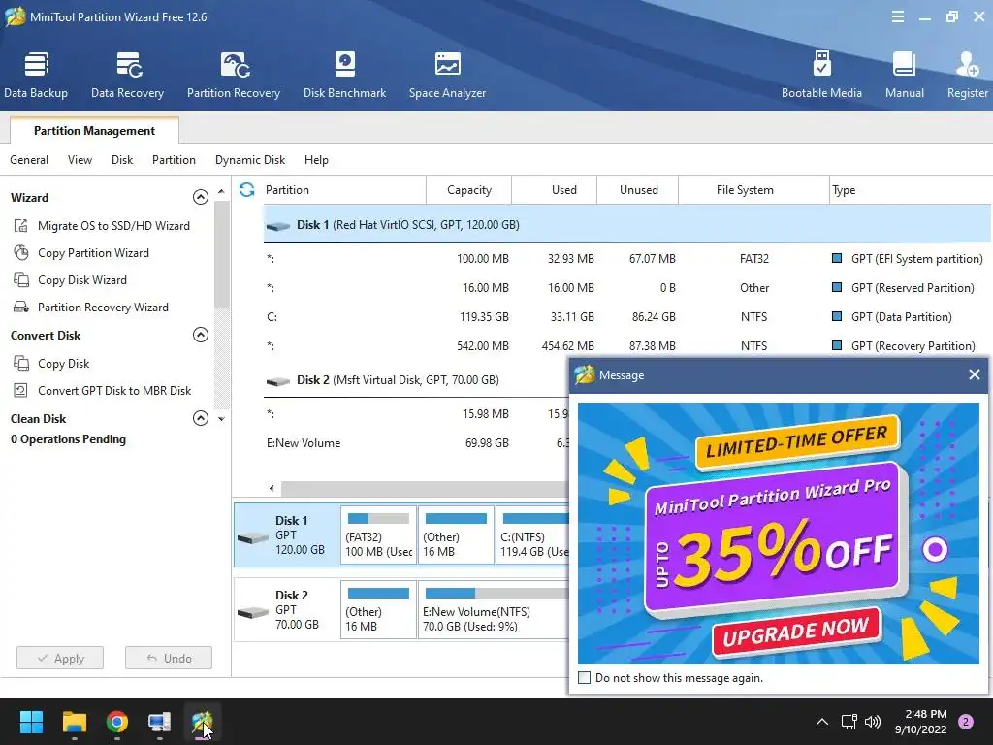Launch Data Recovery
This screenshot has width=993, height=745.
(x=127, y=75)
